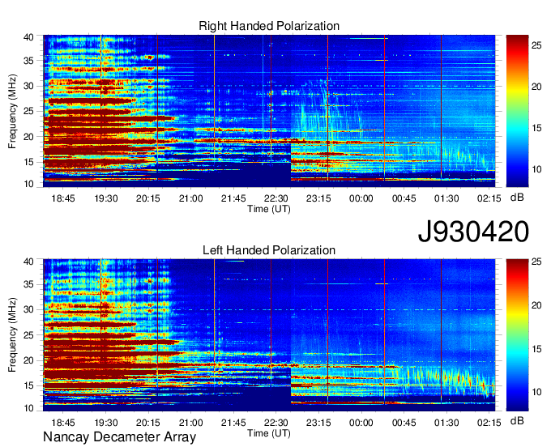Click the right-handed polarization spectrogram

point(269,111)
